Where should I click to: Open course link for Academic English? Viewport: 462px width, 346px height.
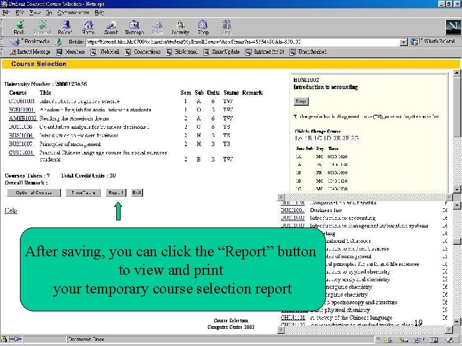point(22,110)
